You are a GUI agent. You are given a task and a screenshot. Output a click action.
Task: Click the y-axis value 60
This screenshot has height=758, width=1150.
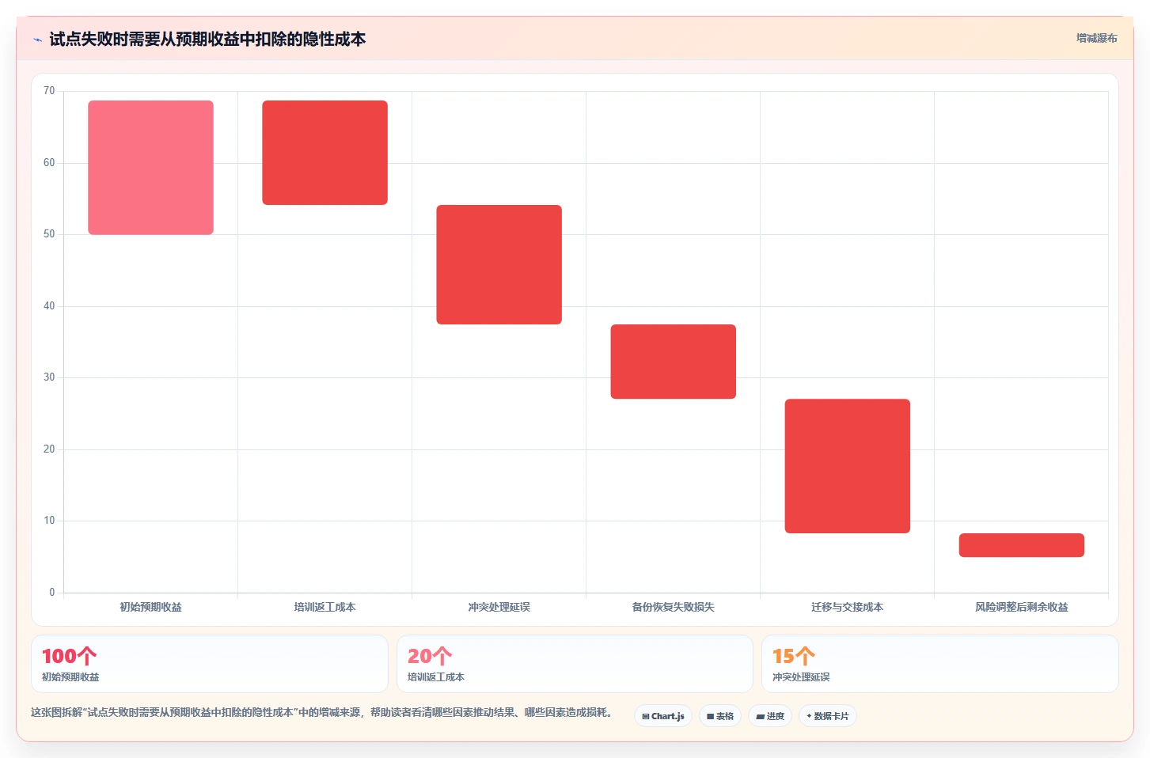tap(49, 163)
